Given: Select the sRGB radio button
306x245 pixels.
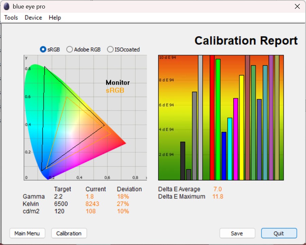Looking at the screenshot, I should point(43,49).
